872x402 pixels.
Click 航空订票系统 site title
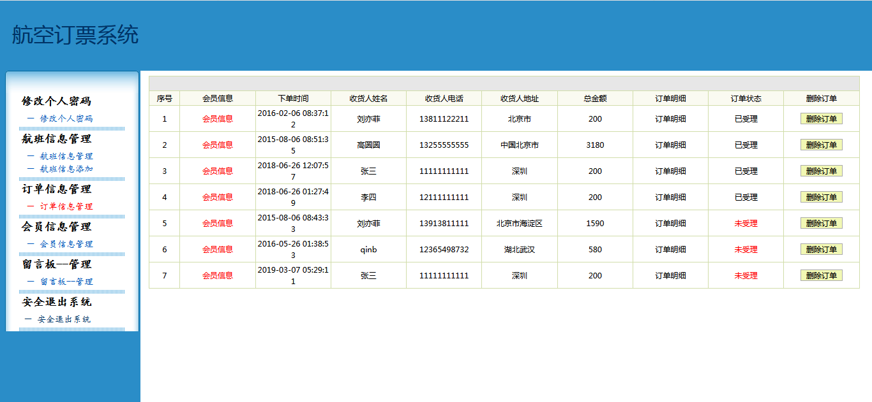(x=75, y=35)
